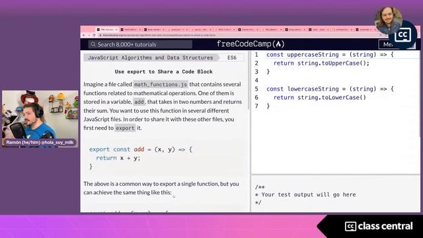423x238 pixels.
Task: Click editor line const lowercaseString
Action: click(330, 89)
